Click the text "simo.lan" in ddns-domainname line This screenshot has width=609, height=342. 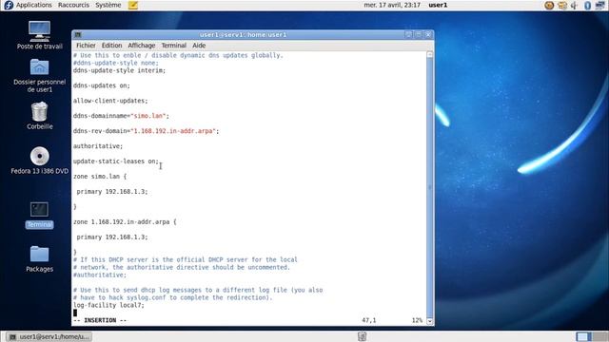tap(149, 116)
